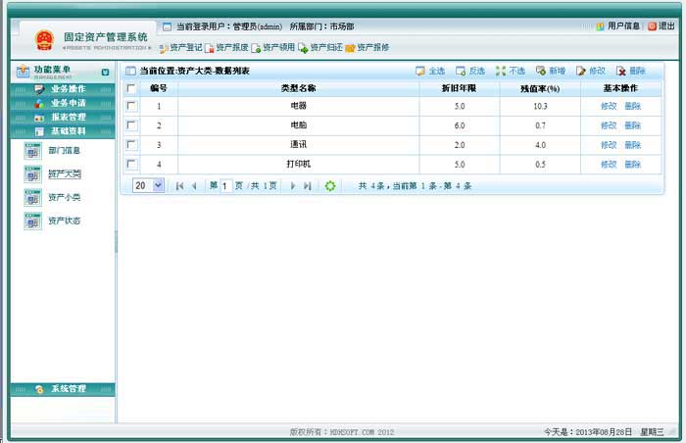Click the 资产报修 toolbar icon
This screenshot has width=686, height=443.
[350, 47]
